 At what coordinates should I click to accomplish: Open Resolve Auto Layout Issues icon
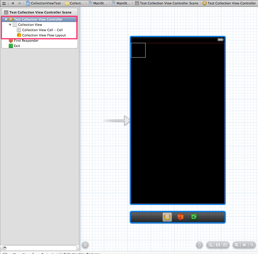[x=225, y=245]
